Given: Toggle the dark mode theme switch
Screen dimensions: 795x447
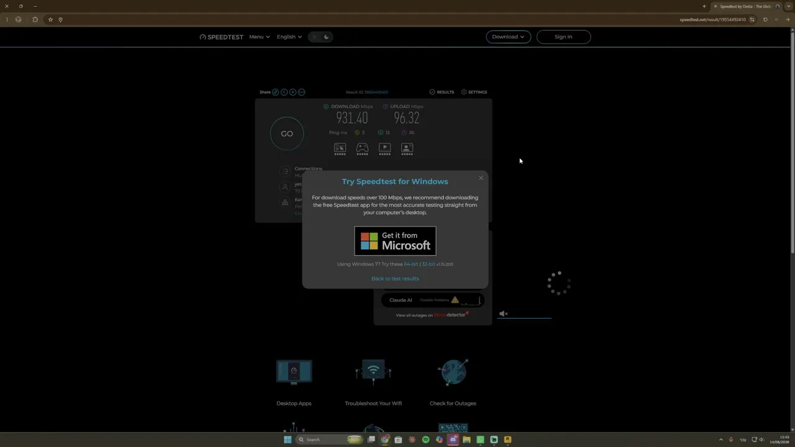Looking at the screenshot, I should pos(320,37).
